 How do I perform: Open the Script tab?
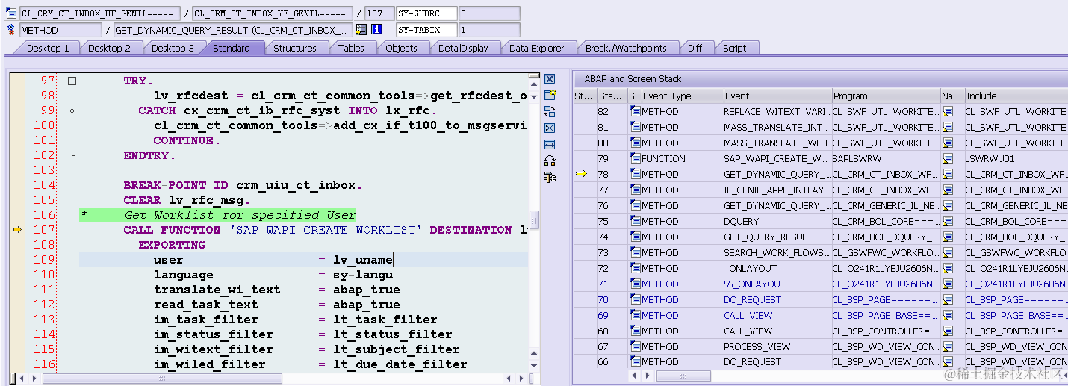734,48
